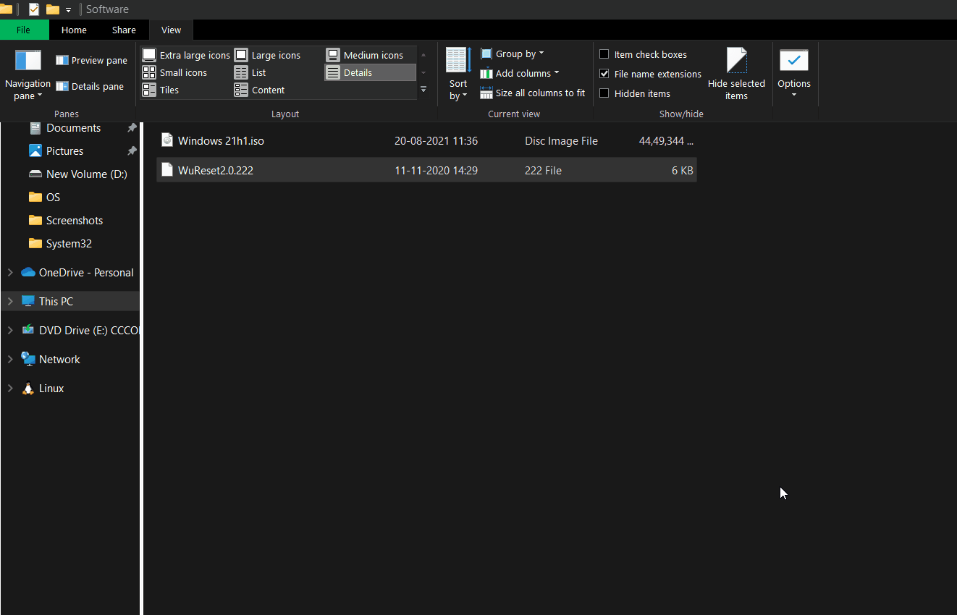The width and height of the screenshot is (957, 615).
Task: Click the 6 KB size cell
Action: click(x=683, y=171)
